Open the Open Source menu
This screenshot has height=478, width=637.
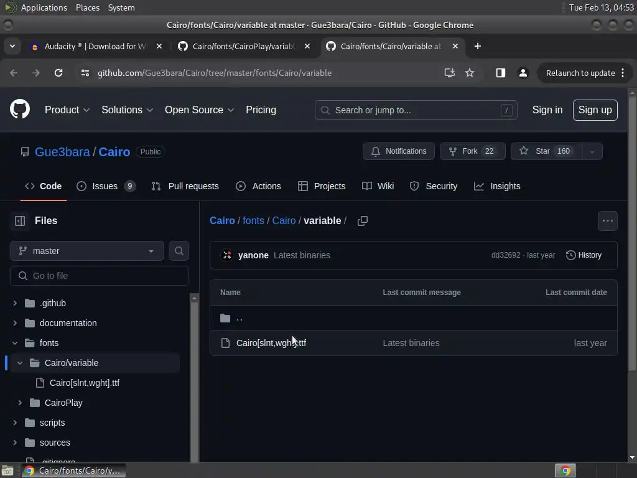coord(199,110)
